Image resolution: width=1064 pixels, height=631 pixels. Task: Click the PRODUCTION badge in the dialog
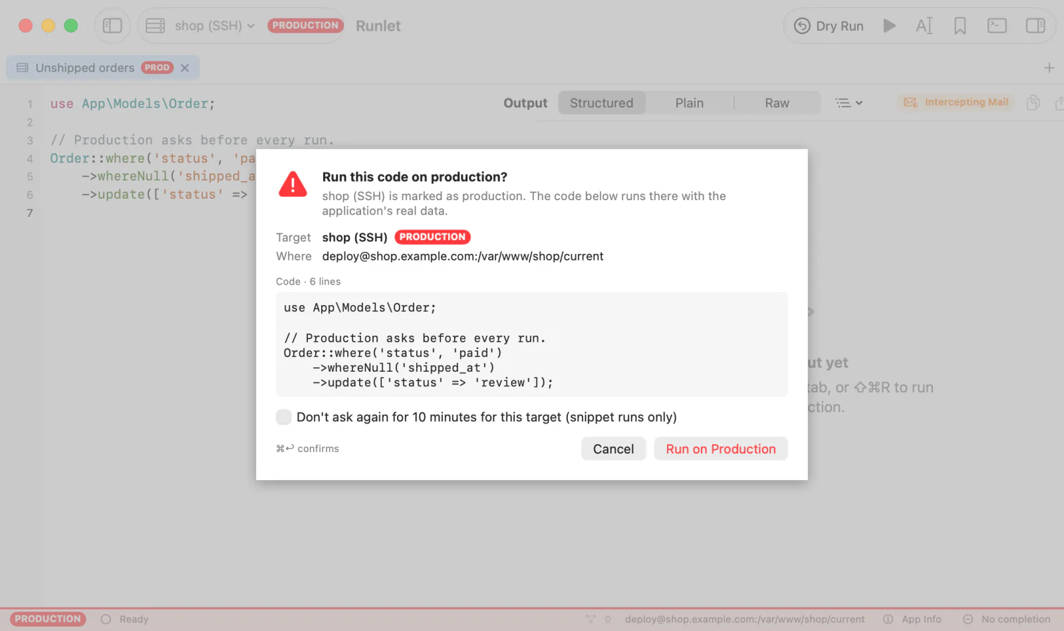(432, 237)
